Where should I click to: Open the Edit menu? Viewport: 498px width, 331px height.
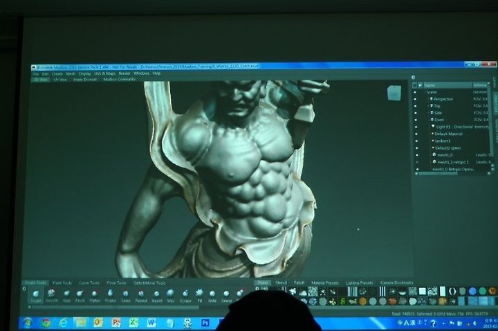(46, 74)
